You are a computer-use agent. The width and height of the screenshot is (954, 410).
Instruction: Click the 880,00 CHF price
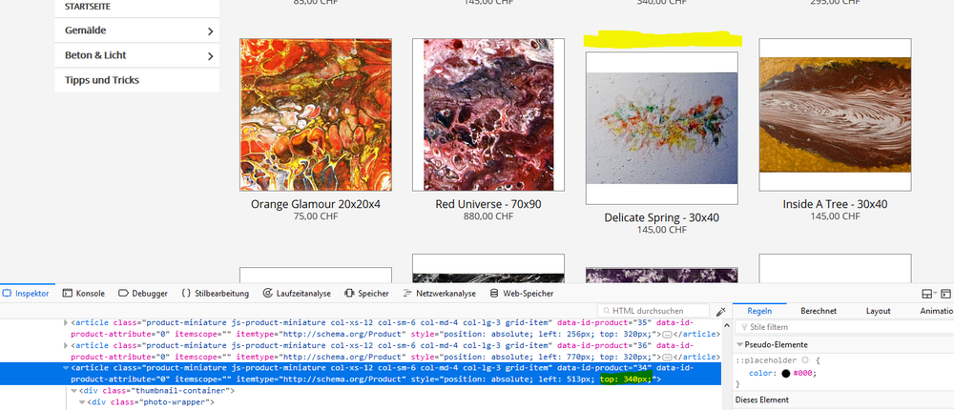click(487, 215)
